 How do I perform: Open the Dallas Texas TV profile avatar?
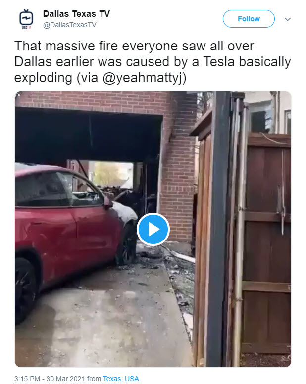point(26,19)
